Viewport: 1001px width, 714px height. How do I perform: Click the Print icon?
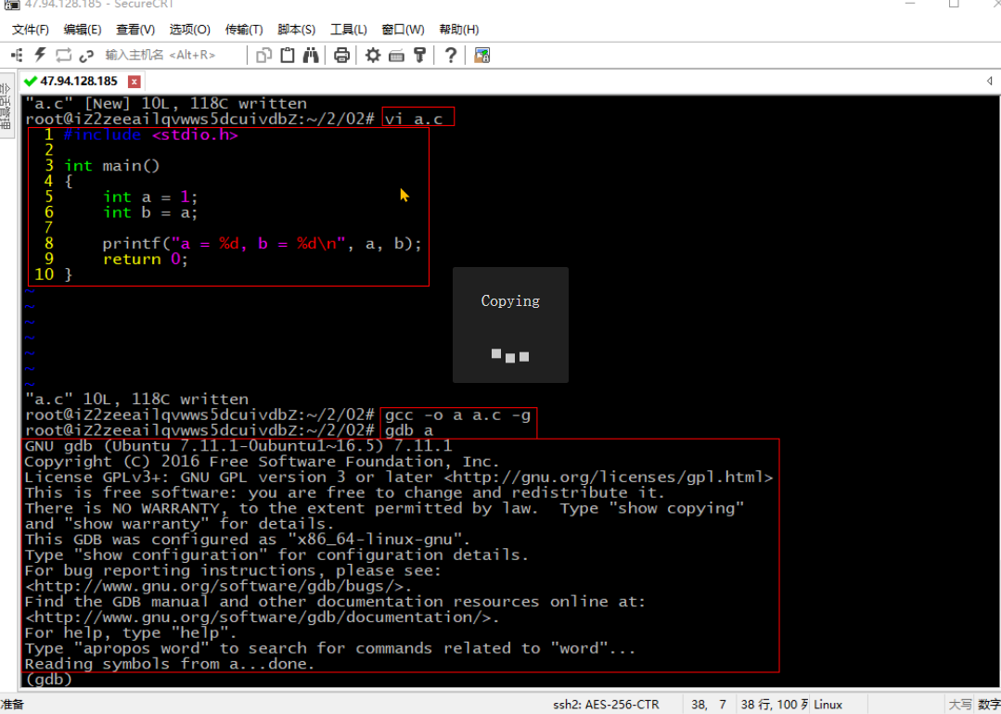coord(341,55)
